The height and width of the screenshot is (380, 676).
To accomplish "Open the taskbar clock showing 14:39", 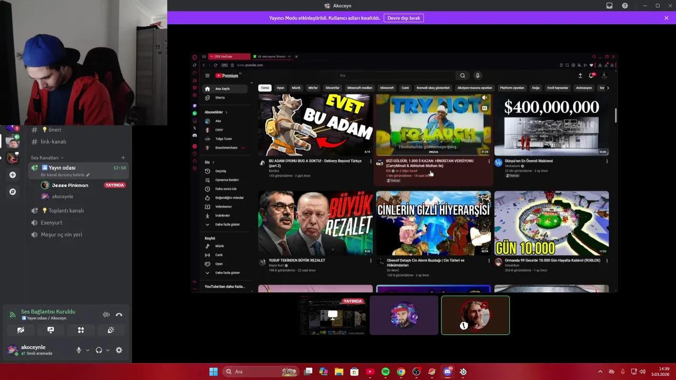I will point(660,372).
